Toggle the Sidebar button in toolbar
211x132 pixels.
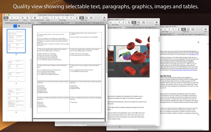pyautogui.click(x=6, y=18)
